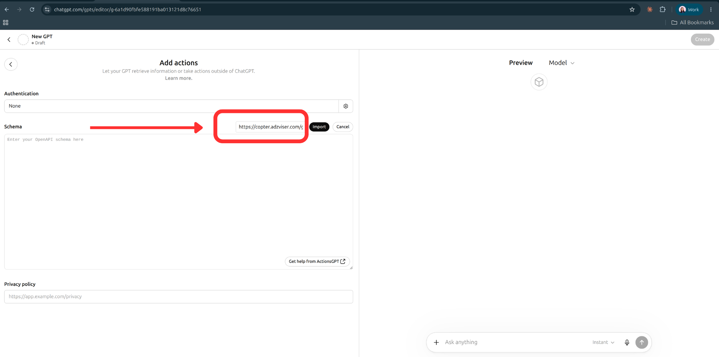Expand the Model dropdown
Screen dimensions: 719x357
[x=561, y=63]
